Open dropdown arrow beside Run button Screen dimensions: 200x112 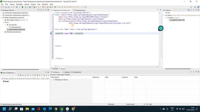pyautogui.click(x=32, y=7)
